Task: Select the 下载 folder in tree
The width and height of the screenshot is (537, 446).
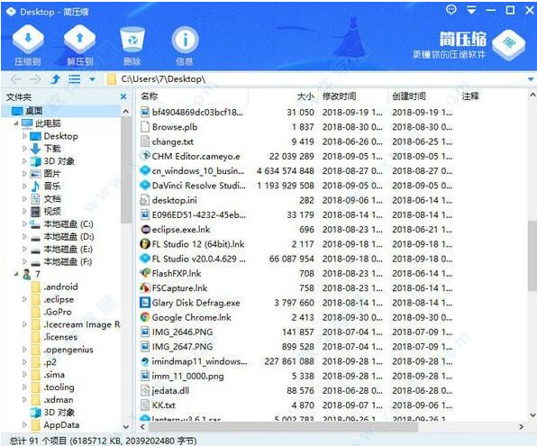Action: click(x=52, y=149)
